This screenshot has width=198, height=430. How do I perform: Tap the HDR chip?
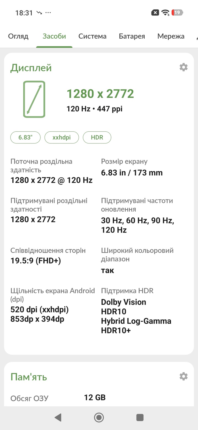pyautogui.click(x=97, y=137)
